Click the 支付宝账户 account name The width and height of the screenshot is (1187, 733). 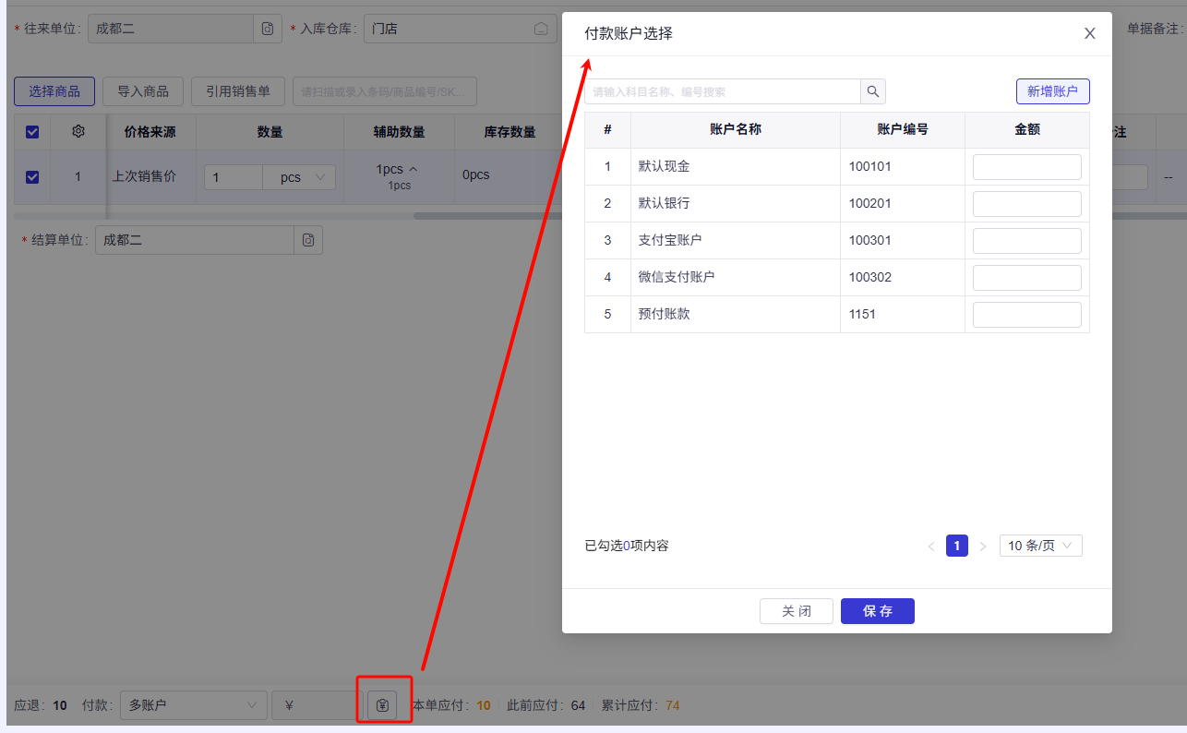[x=670, y=241]
